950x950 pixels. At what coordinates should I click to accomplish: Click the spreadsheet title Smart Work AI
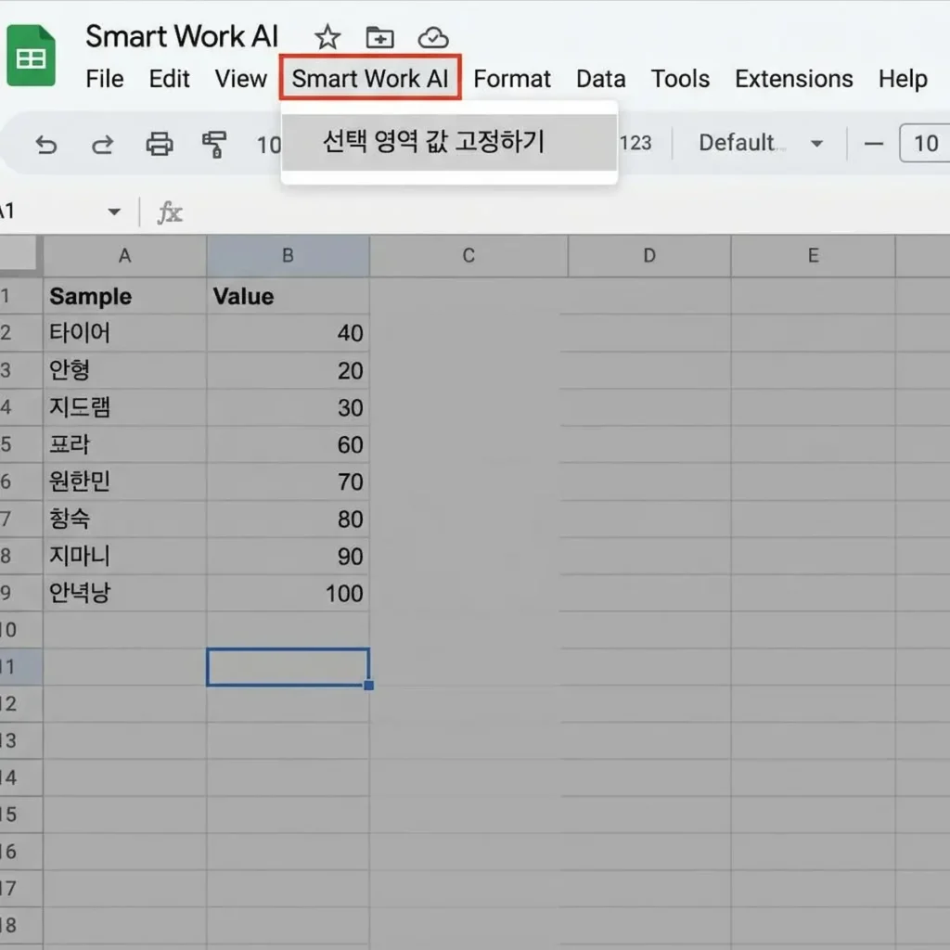182,35
